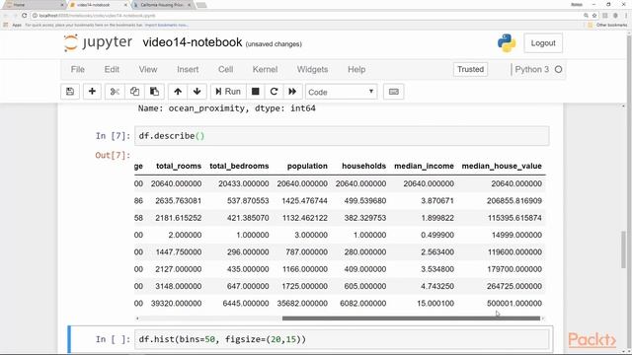
Task: Open the Edit menu
Action: pyautogui.click(x=112, y=69)
